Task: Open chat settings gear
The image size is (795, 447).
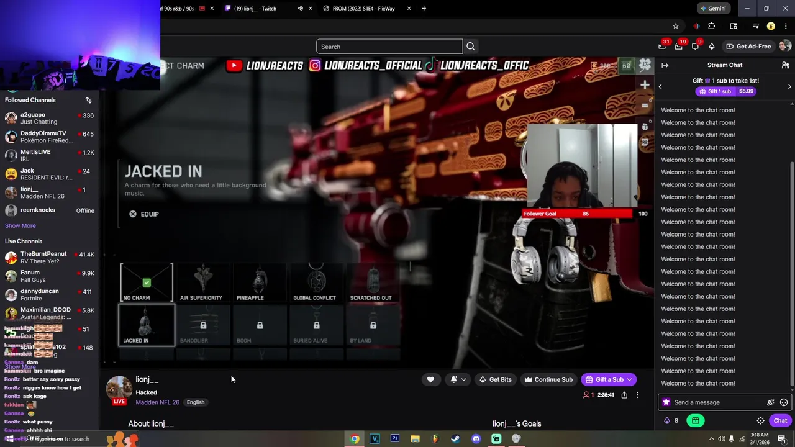Action: [760, 420]
